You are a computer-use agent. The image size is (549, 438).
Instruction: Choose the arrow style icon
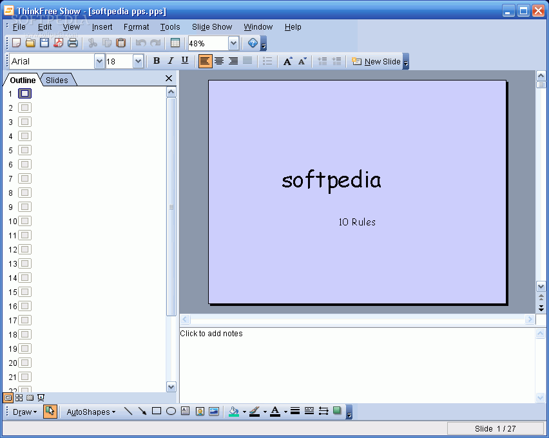[323, 411]
